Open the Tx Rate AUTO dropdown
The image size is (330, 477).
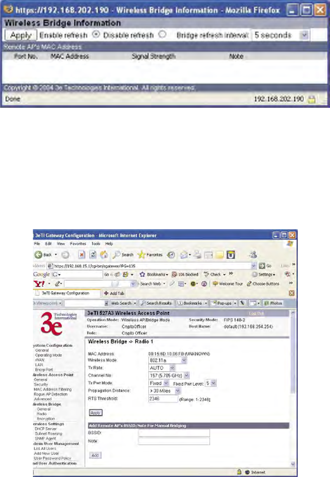click(x=162, y=368)
